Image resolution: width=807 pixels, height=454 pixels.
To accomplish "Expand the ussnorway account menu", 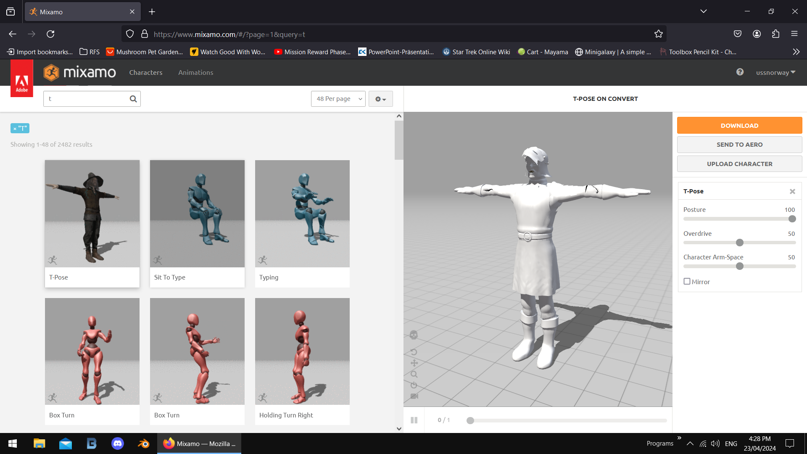I will point(775,72).
